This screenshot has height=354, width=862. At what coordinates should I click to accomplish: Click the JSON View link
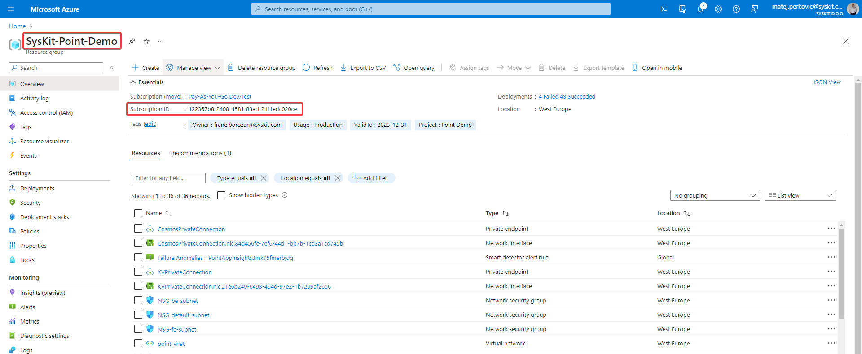[827, 82]
